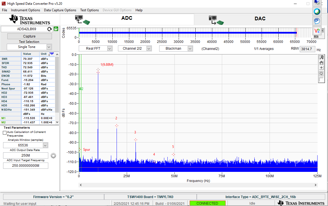This screenshot has width=328, height=206.
Task: Click the results table vertical scrollbar thumb
Action: [57, 85]
